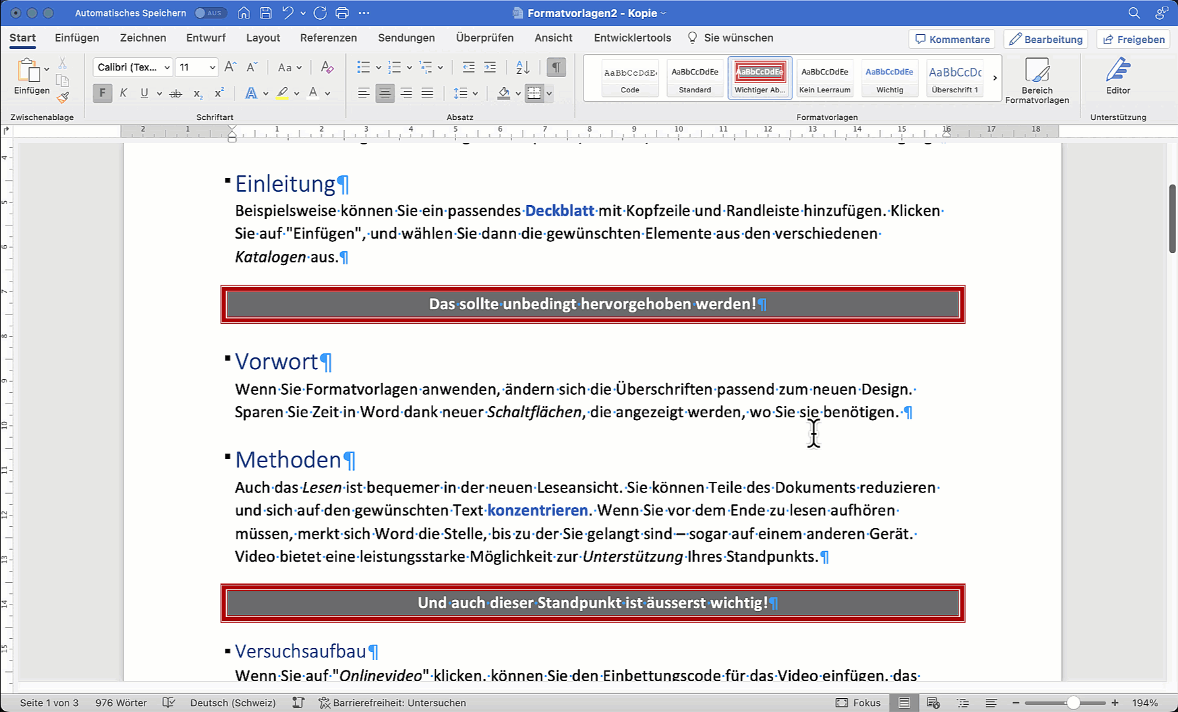Click the strikethrough icon
The width and height of the screenshot is (1178, 712).
[175, 94]
